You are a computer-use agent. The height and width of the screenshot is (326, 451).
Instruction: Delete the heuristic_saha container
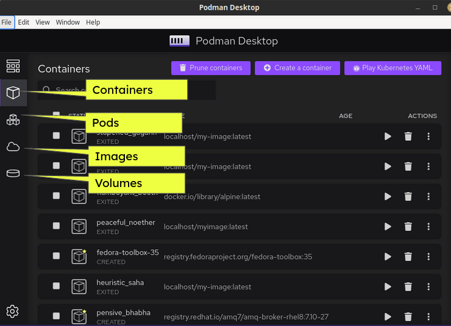click(x=408, y=286)
